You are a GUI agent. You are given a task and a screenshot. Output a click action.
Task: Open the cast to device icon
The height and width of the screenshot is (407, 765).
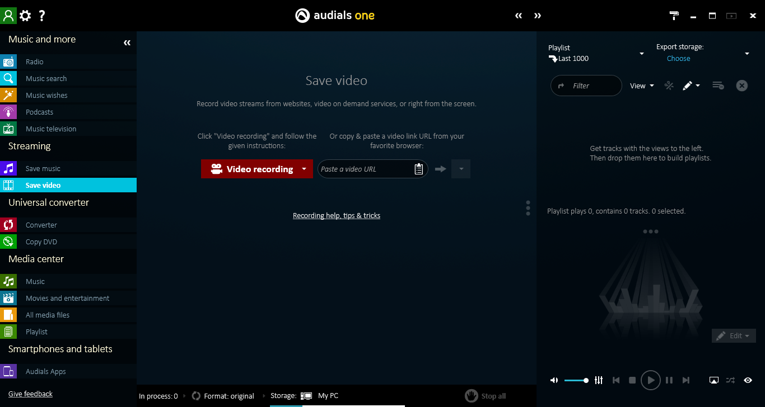pyautogui.click(x=714, y=380)
